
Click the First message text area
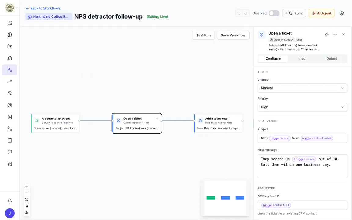coord(302,166)
